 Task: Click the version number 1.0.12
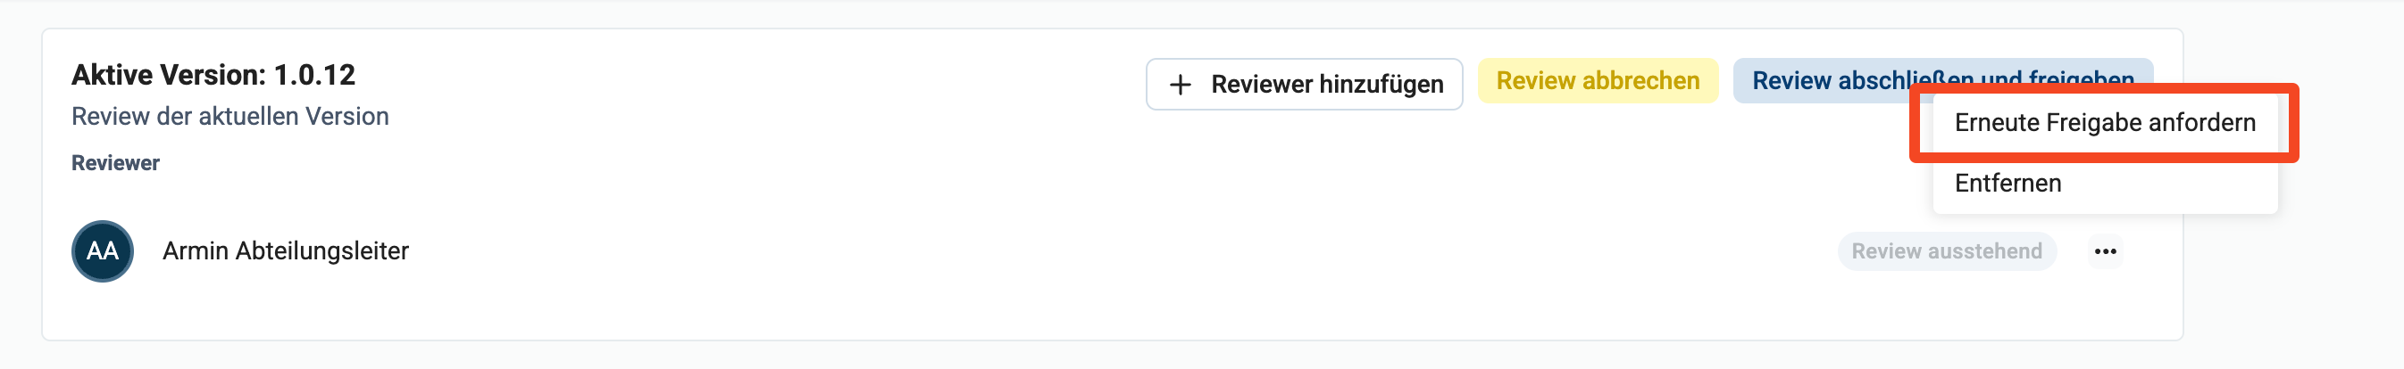click(313, 76)
